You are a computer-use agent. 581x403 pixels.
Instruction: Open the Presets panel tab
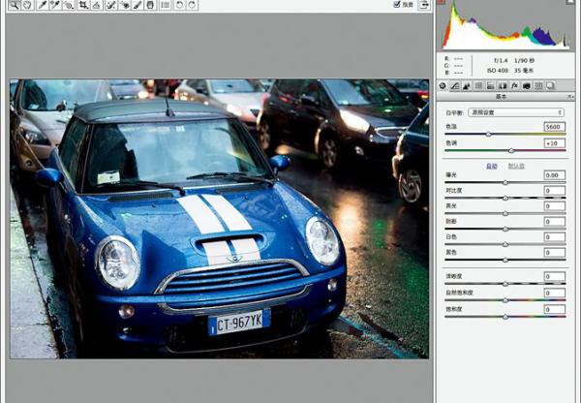pyautogui.click(x=538, y=85)
